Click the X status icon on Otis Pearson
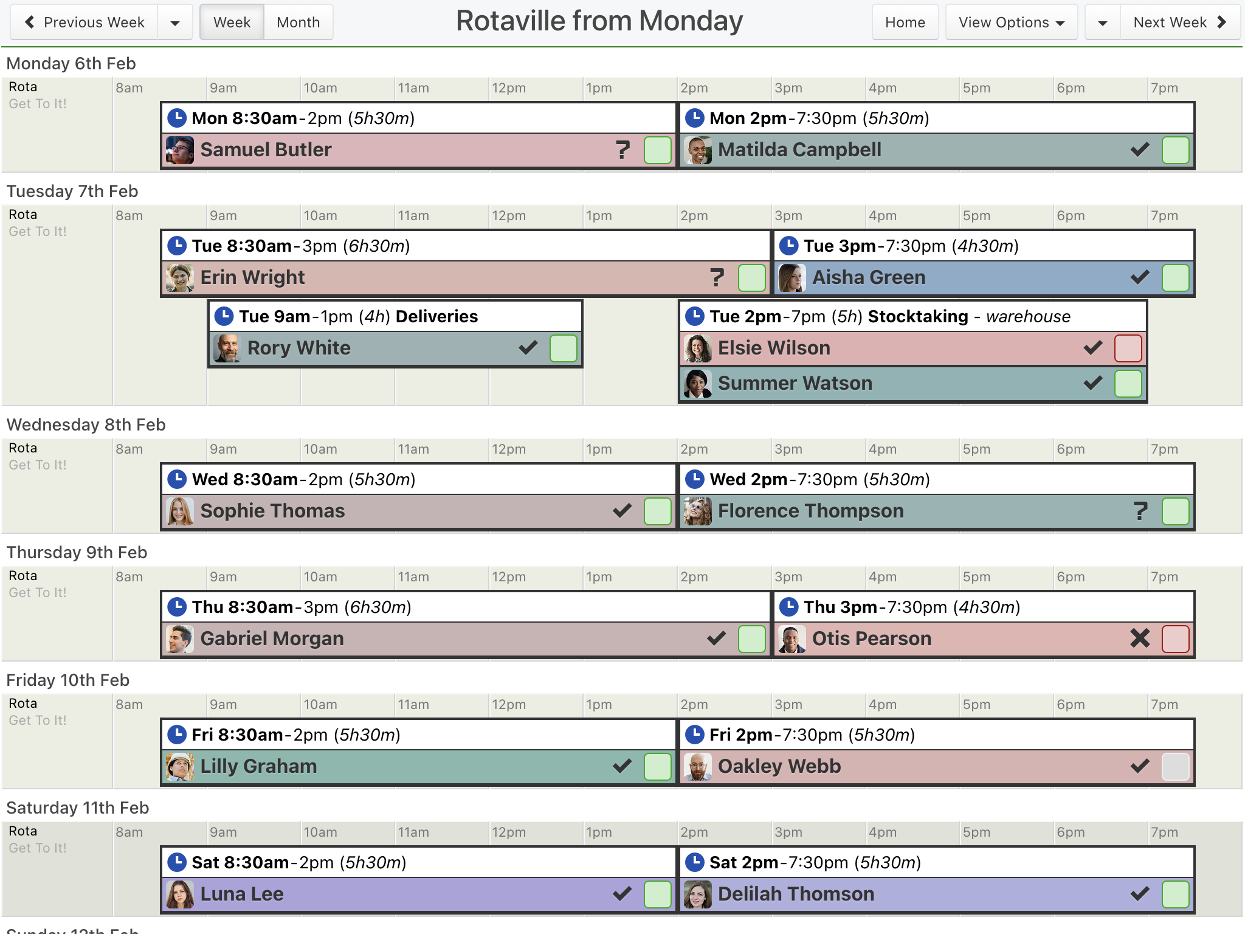1245x934 pixels. coord(1140,638)
